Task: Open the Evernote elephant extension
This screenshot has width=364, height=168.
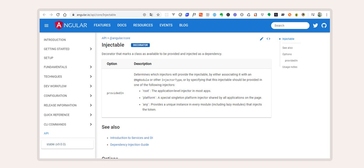Action: click(221, 14)
